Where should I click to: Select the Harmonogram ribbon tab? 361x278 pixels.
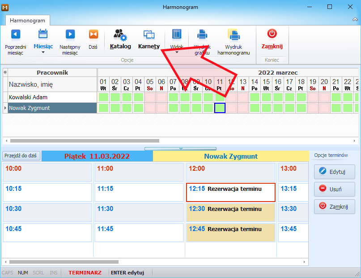[27, 21]
